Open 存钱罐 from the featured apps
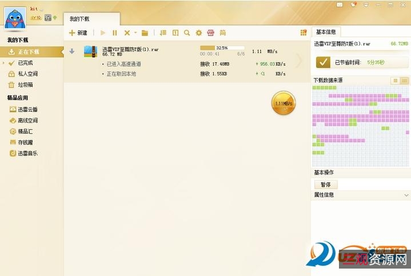 (x=25, y=142)
